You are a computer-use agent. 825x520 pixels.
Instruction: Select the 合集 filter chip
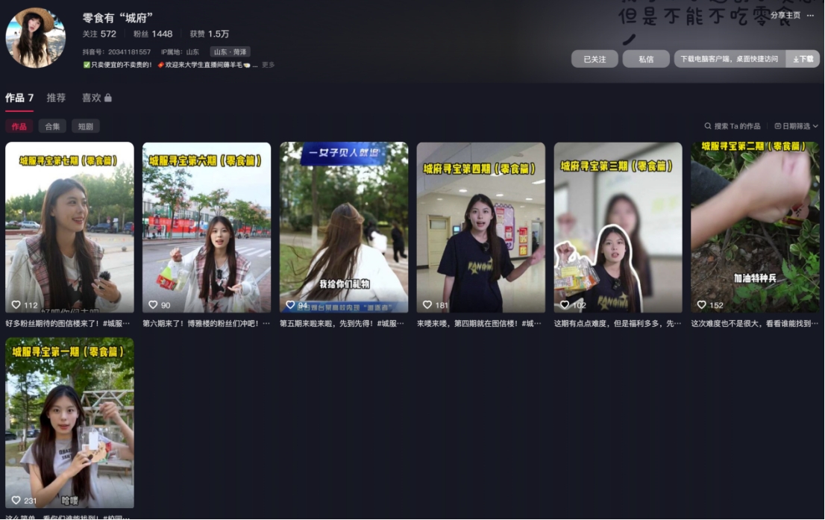tap(52, 127)
